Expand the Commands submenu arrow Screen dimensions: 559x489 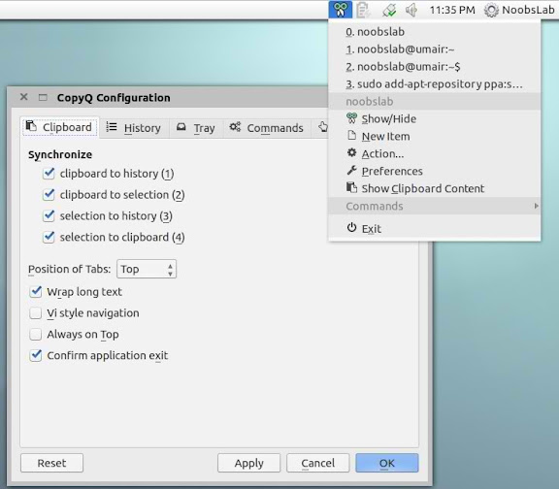point(536,206)
